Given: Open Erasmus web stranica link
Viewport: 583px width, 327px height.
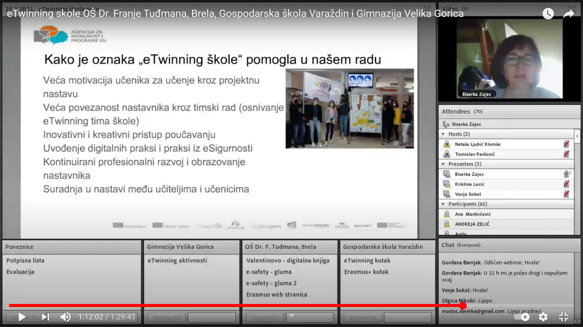Looking at the screenshot, I should 277,294.
